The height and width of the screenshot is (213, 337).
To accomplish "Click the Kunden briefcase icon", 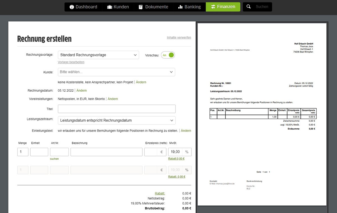I will (x=110, y=7).
